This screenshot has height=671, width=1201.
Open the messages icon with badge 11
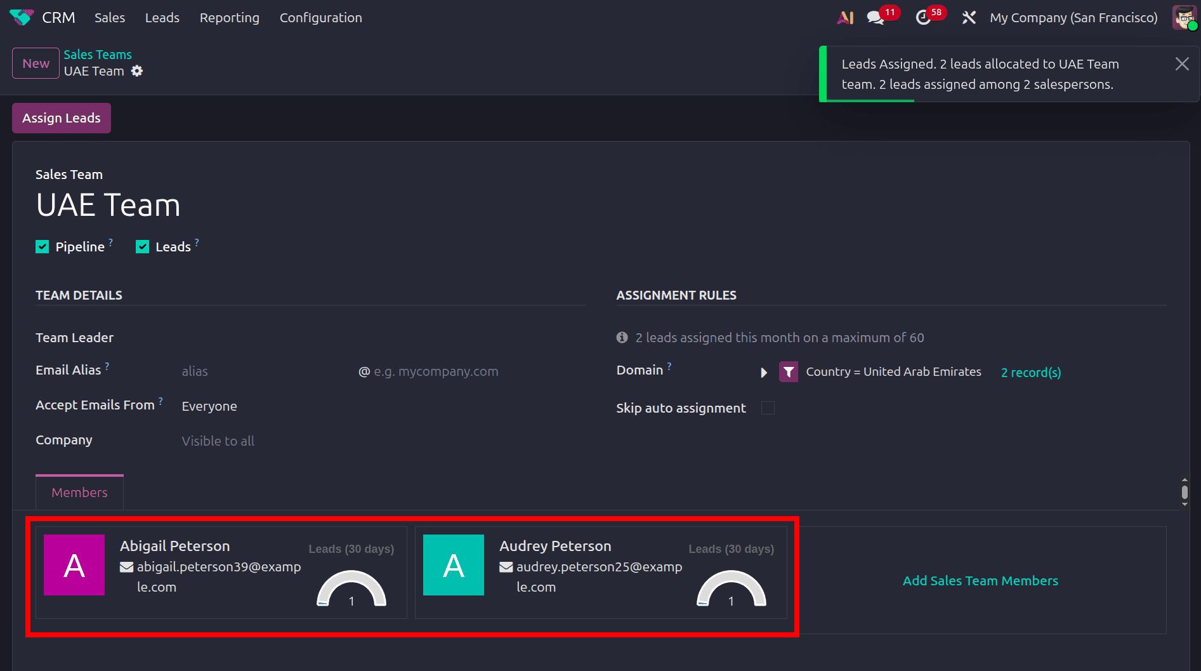tap(876, 18)
